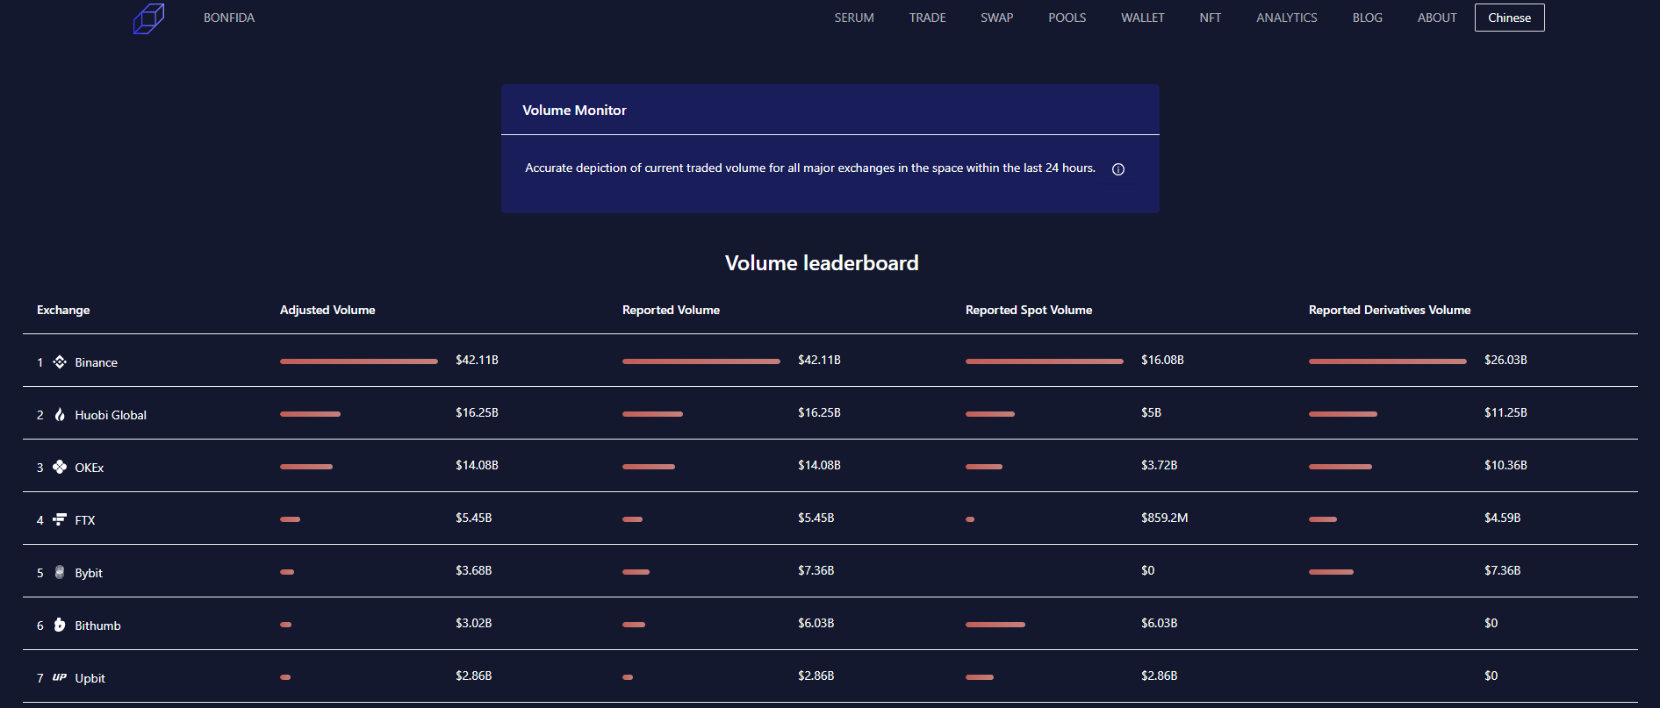The width and height of the screenshot is (1660, 708).
Task: Click the Binance exchange logo icon
Action: coord(60,361)
